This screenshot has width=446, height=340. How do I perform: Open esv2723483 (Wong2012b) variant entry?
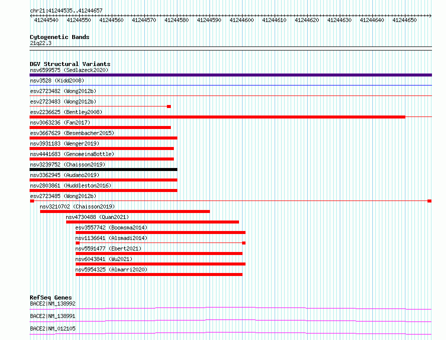pos(63,101)
